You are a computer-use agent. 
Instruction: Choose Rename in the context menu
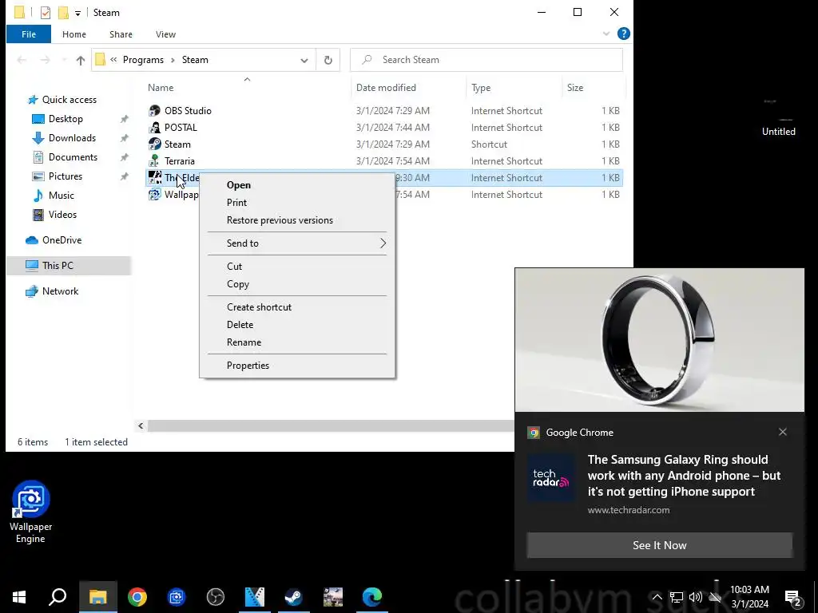point(297,342)
